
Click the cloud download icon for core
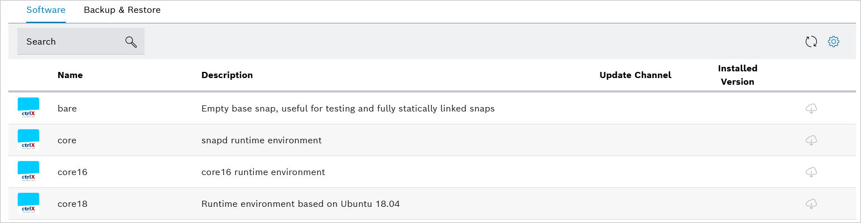(x=811, y=140)
